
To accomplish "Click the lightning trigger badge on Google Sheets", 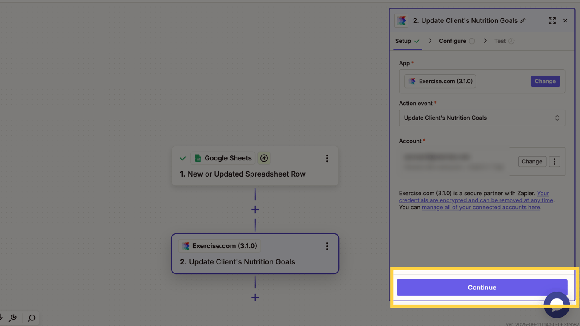I will click(x=264, y=158).
